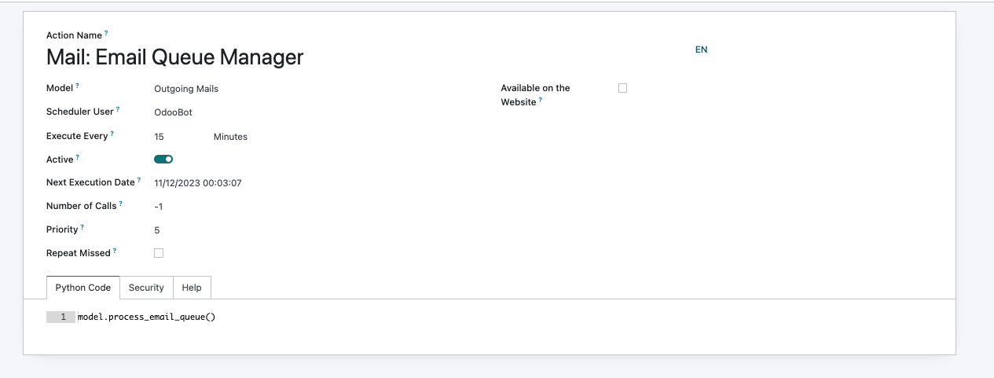The width and height of the screenshot is (994, 378).
Task: Click the Next Execution Date field
Action: coord(198,183)
